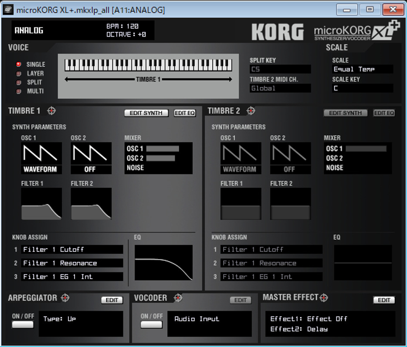Click Timbre 2 EQ display

click(x=363, y=262)
